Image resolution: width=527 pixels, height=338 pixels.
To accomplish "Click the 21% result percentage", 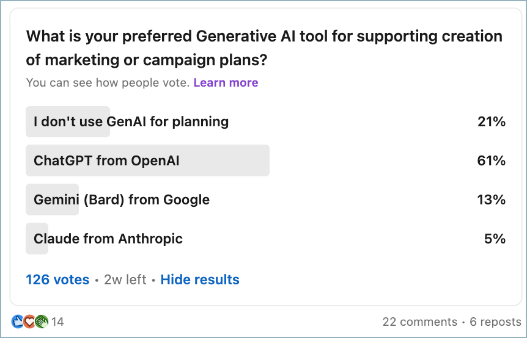I will pyautogui.click(x=491, y=121).
